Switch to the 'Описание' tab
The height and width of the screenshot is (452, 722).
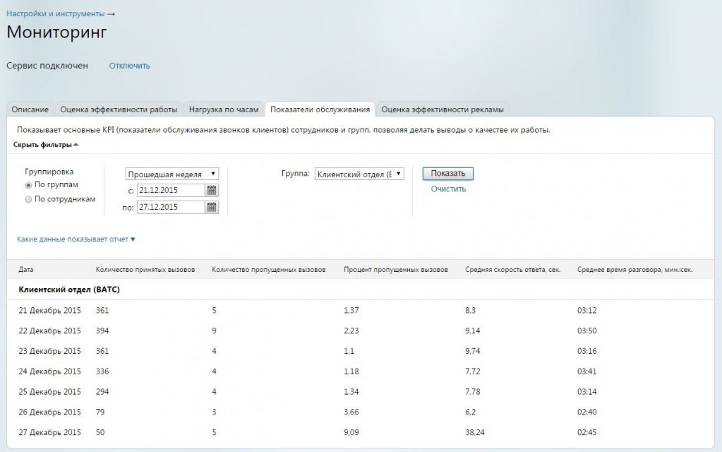tap(30, 109)
